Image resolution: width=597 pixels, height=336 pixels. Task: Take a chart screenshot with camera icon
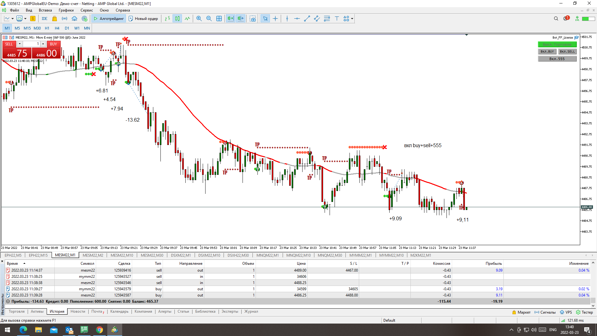[x=253, y=19]
